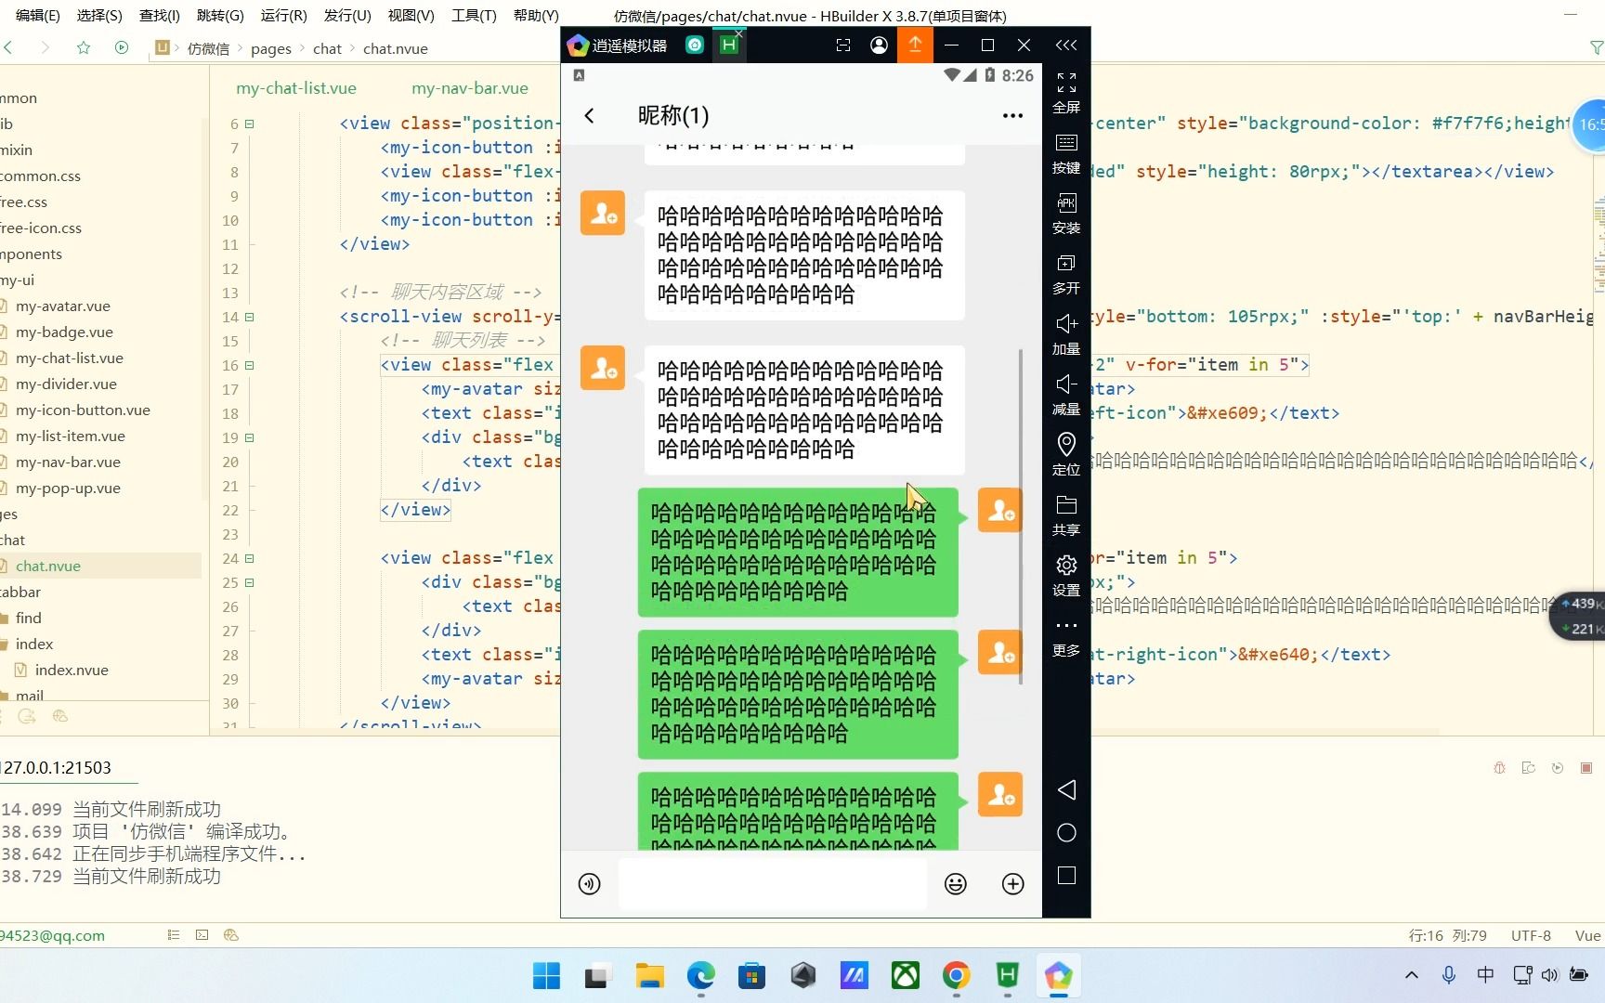1605x1003 pixels.
Task: Collapse code fold at line 14
Action: (249, 317)
